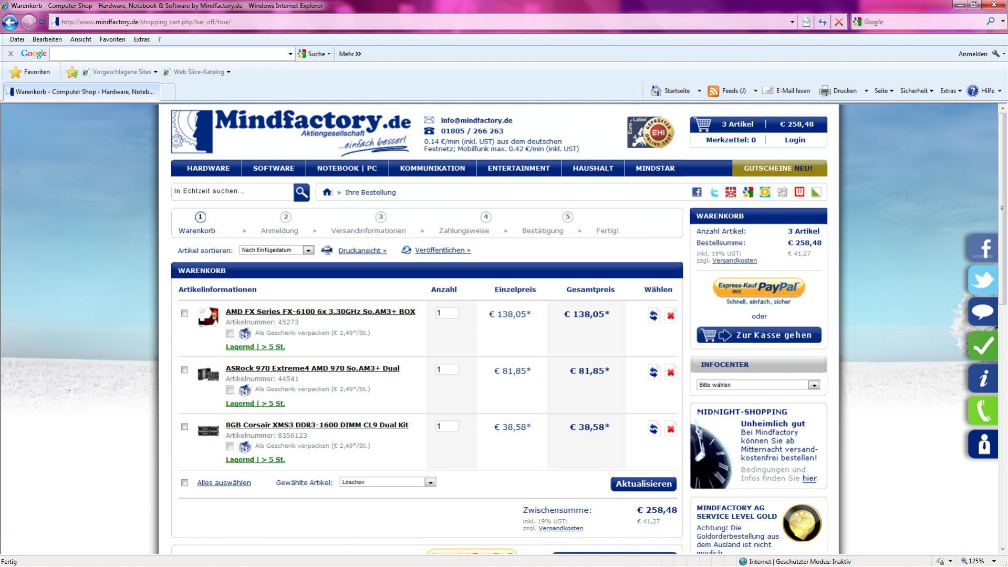
Task: Open the Veröffentlichen link
Action: click(443, 250)
